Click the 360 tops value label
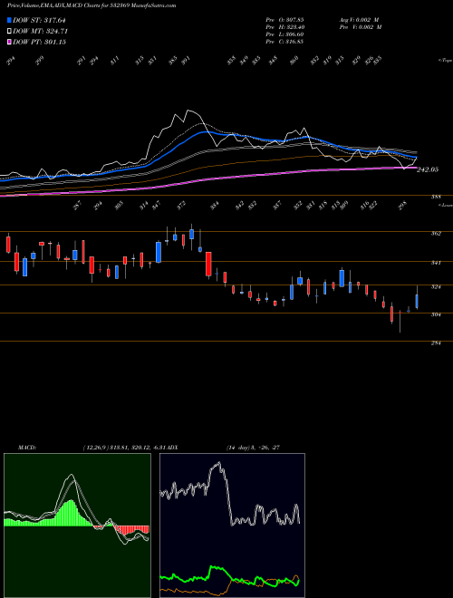Viewport: 453px width, 598px height. [x=294, y=61]
